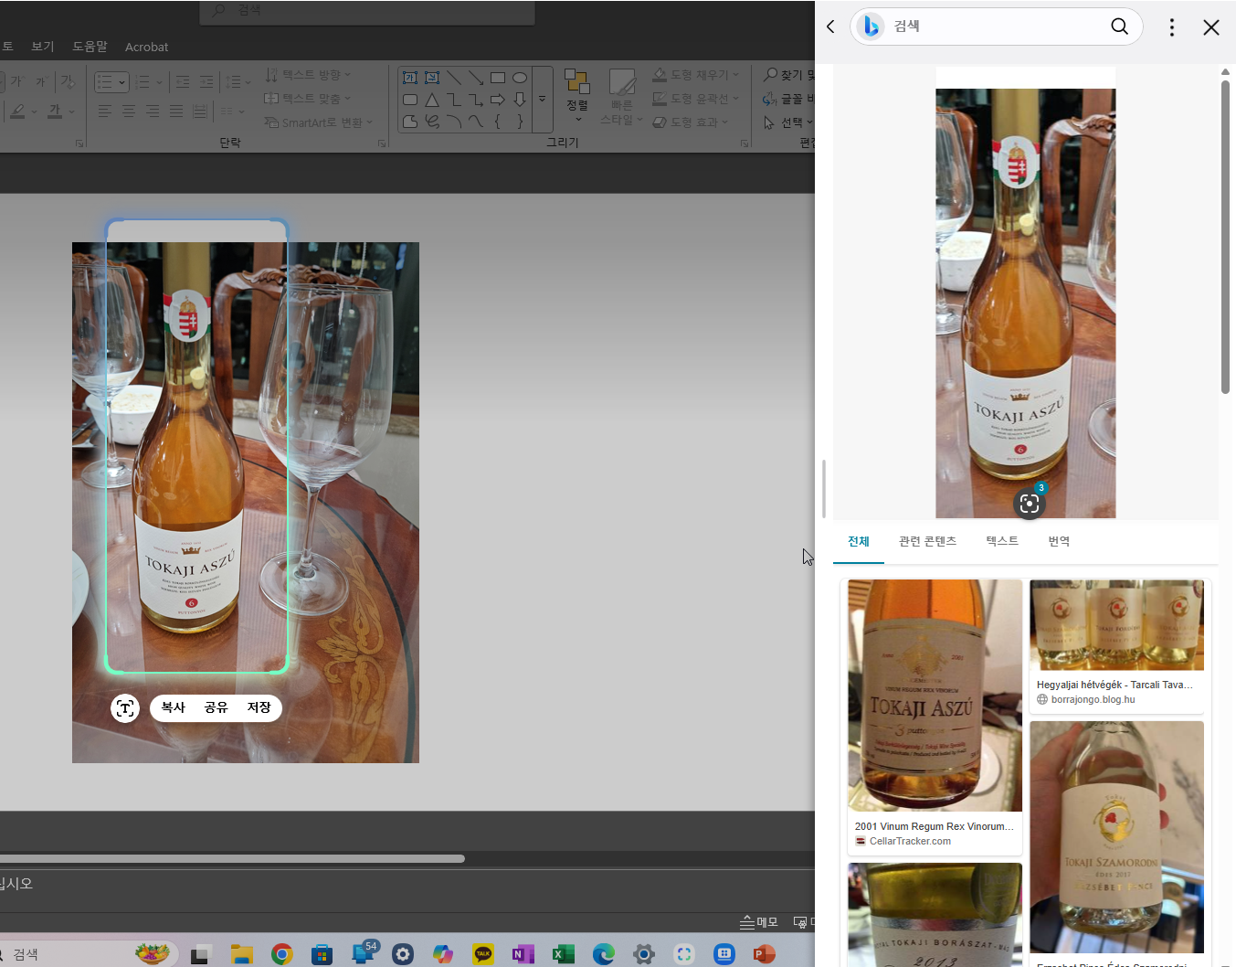Select the scribble freehand shape

[x=432, y=121]
